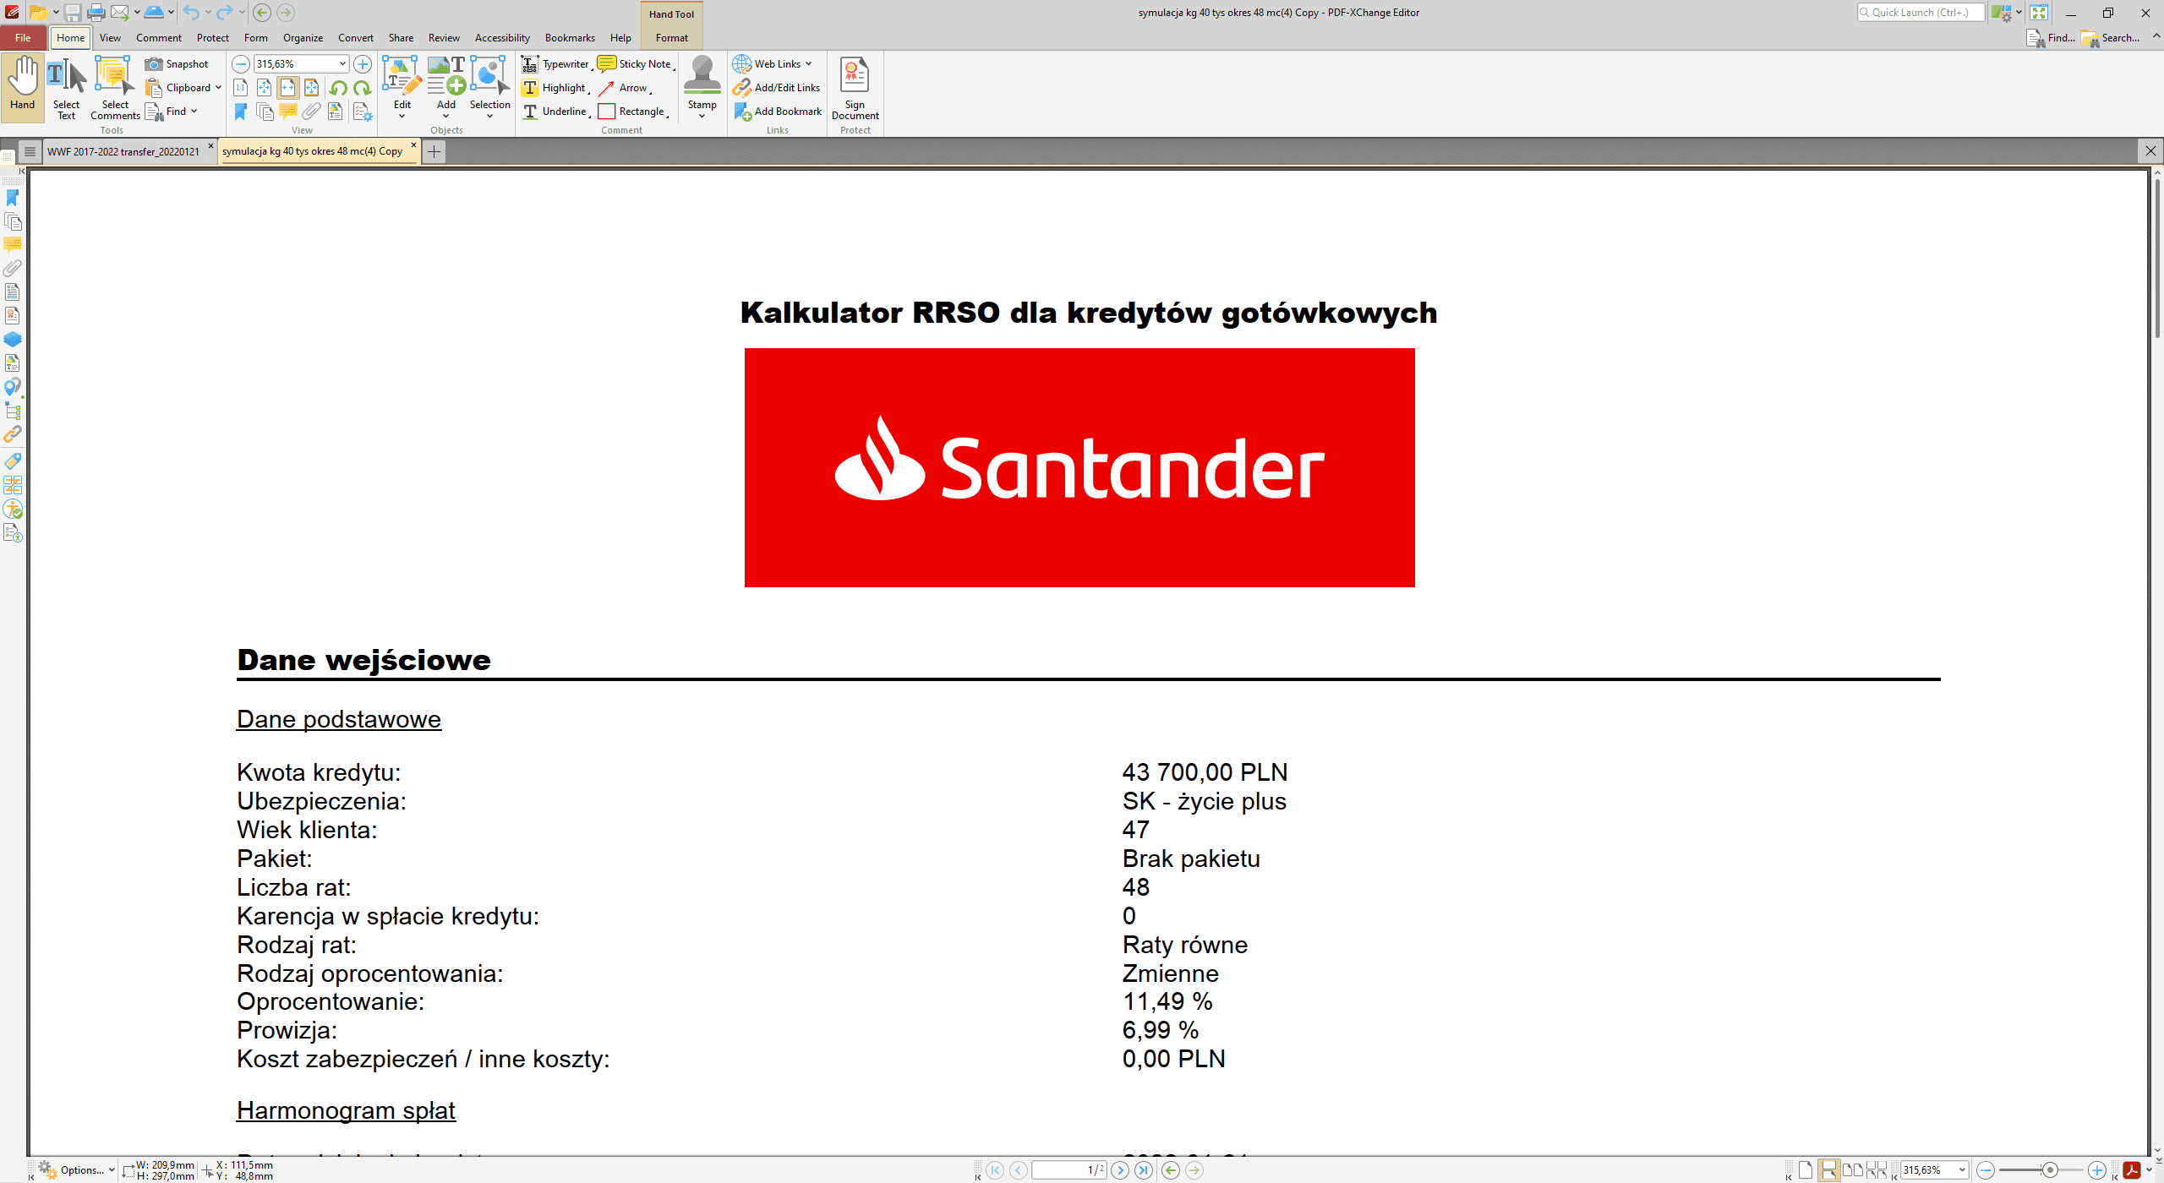Screen dimensions: 2164x1183
Task: Click status bar zoom out minus
Action: [1986, 1170]
